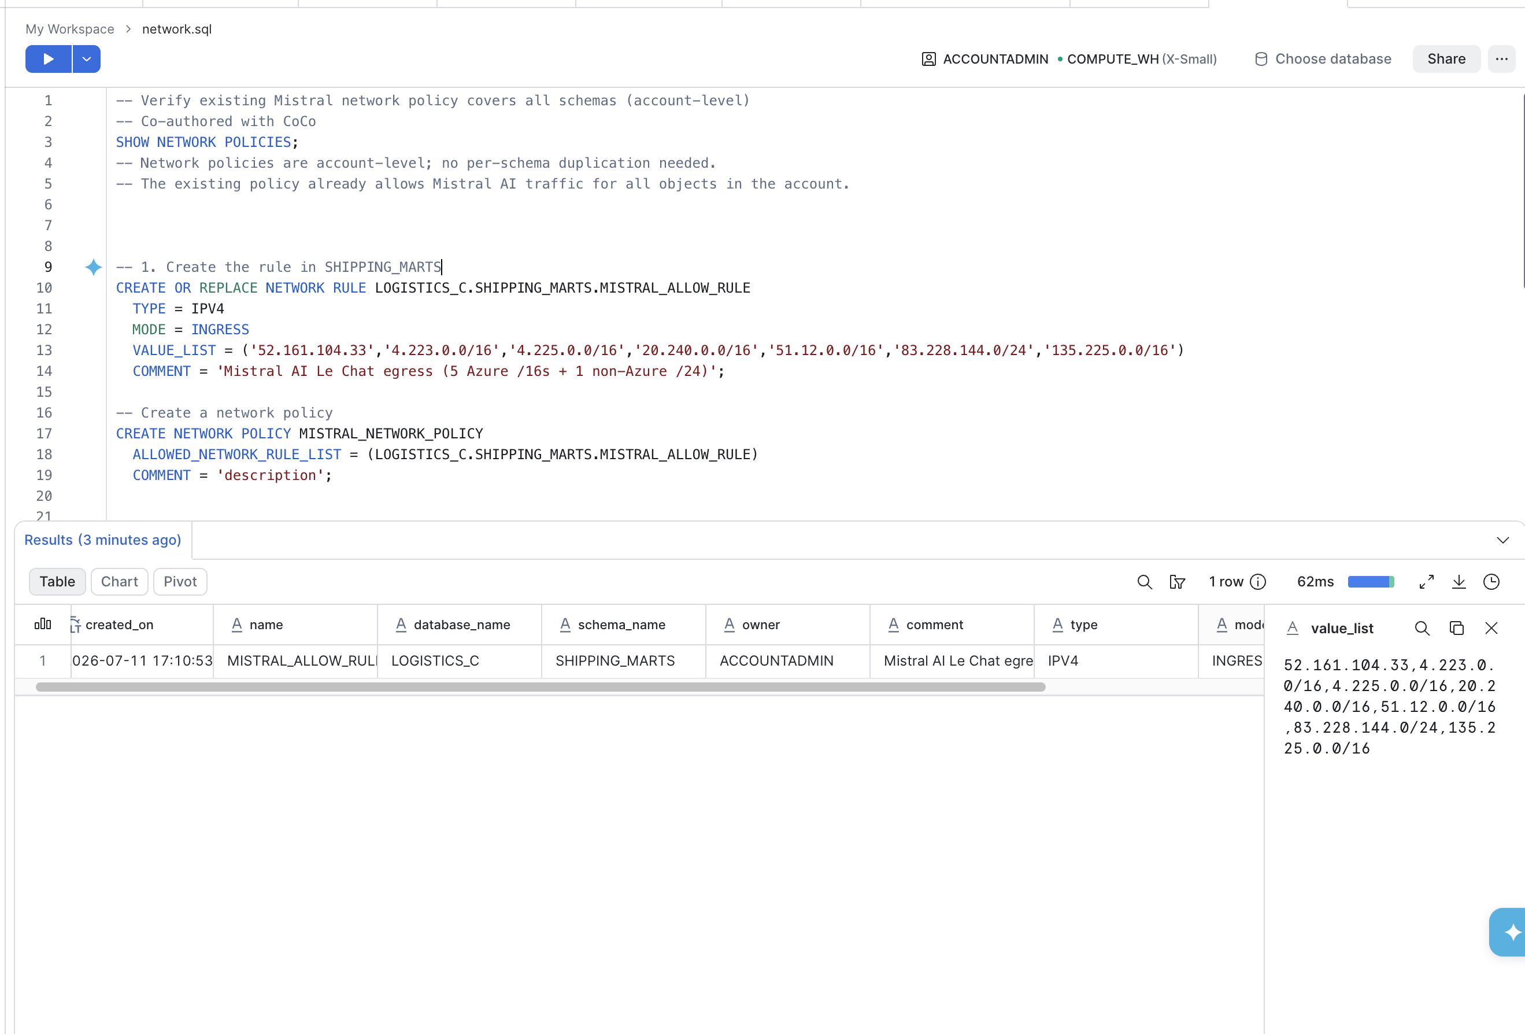The image size is (1525, 1034).
Task: Show row count info icon
Action: click(1258, 582)
